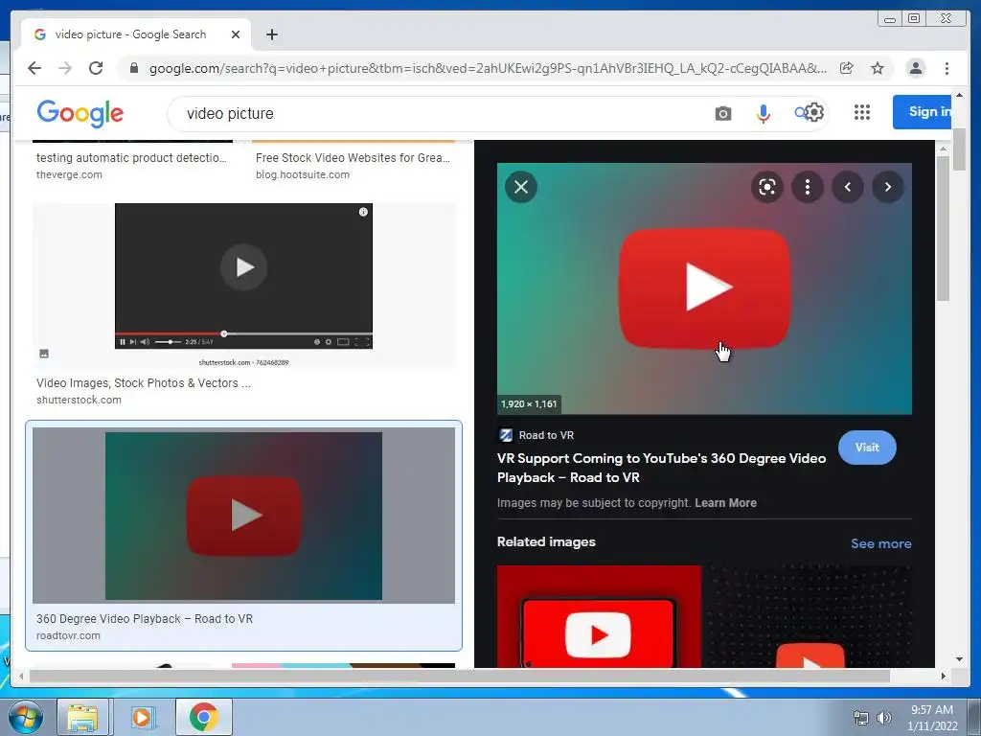Open second related dark dotted image

point(809,616)
